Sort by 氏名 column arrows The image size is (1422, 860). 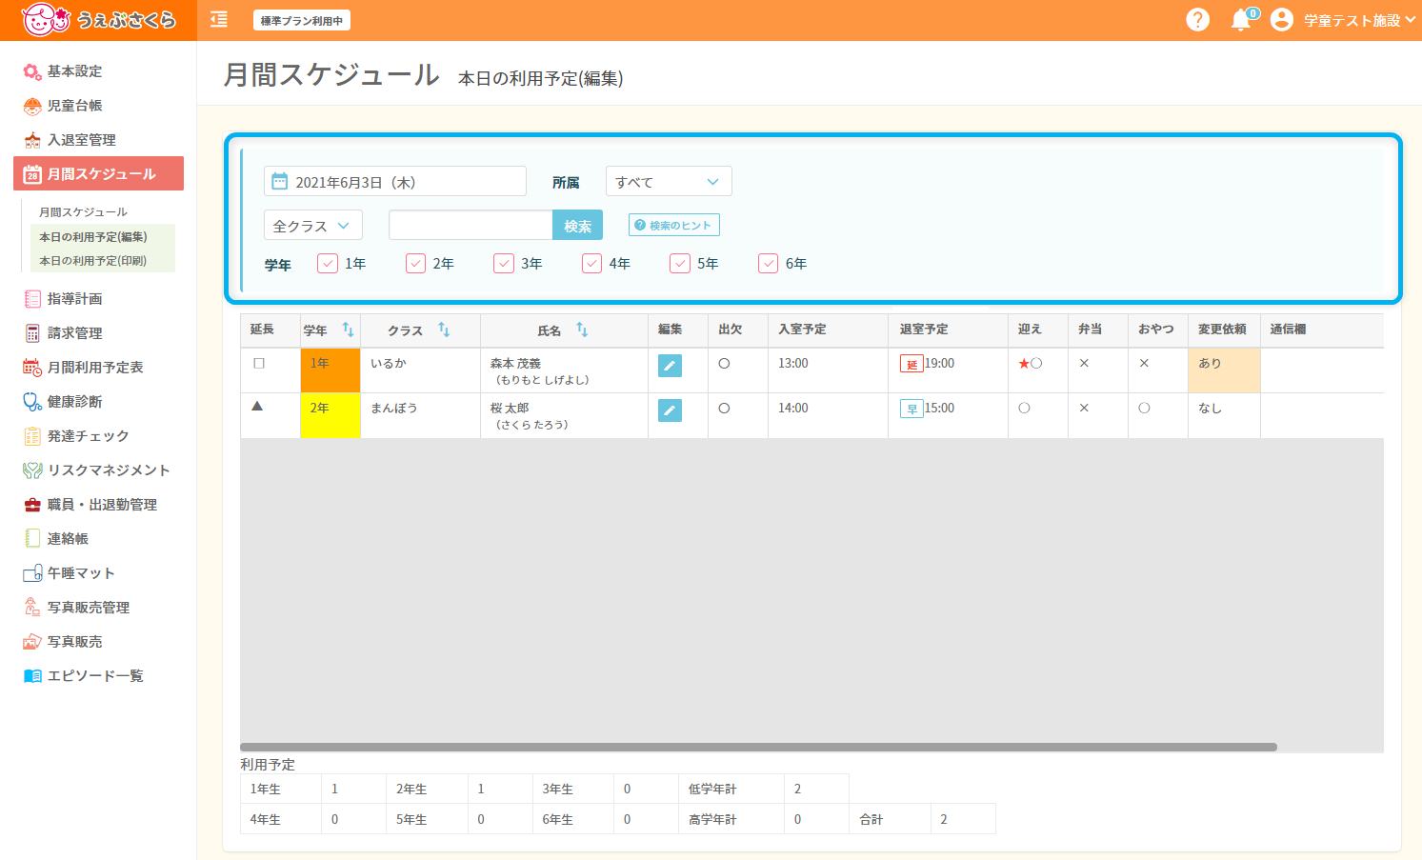click(x=582, y=330)
